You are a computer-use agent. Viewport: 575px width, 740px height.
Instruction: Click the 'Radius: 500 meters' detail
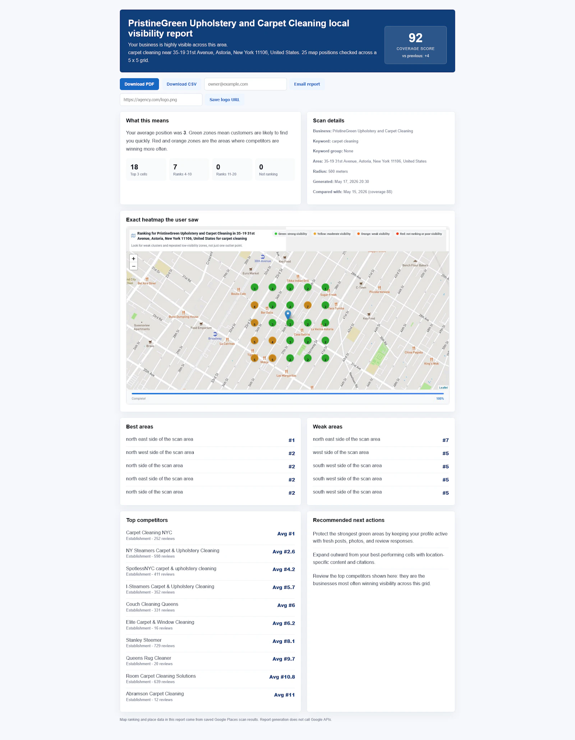[x=330, y=171]
